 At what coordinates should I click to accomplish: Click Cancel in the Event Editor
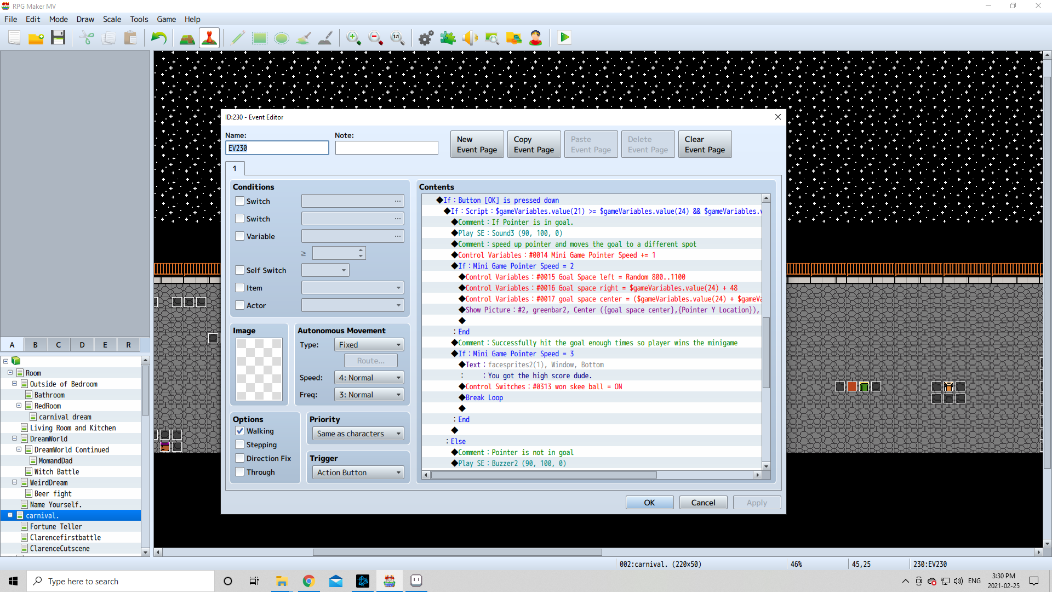point(704,503)
